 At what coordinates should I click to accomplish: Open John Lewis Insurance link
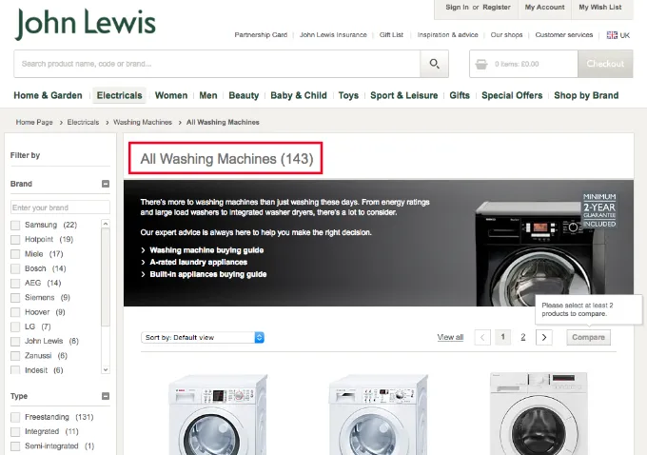click(x=333, y=35)
